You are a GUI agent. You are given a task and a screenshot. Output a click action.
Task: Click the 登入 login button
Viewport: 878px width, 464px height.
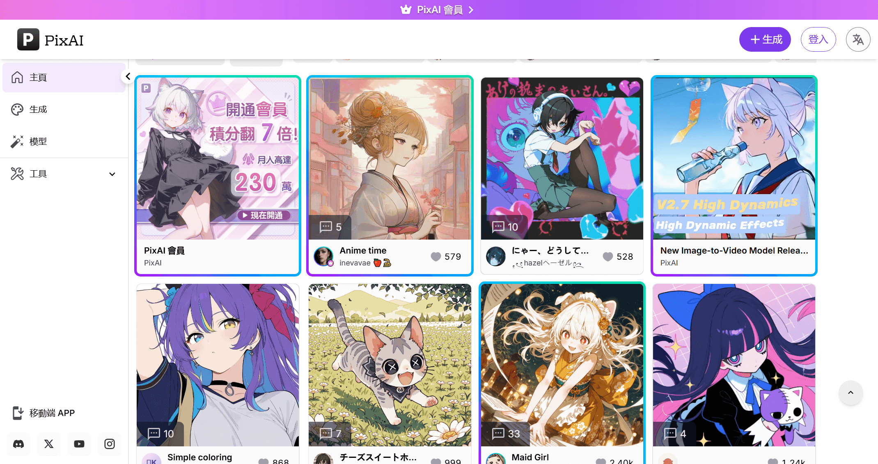click(x=818, y=39)
